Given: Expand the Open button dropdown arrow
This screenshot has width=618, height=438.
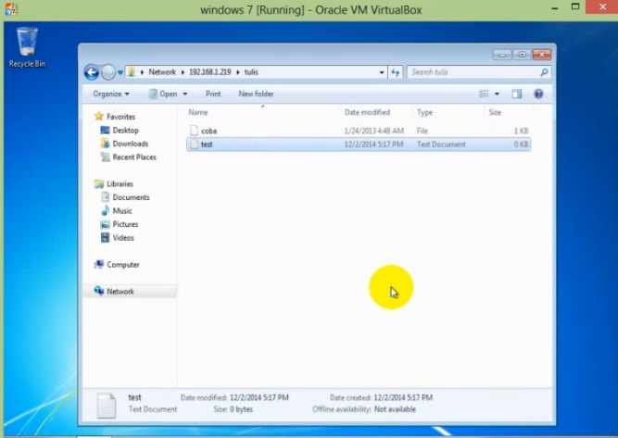Looking at the screenshot, I should (x=185, y=94).
